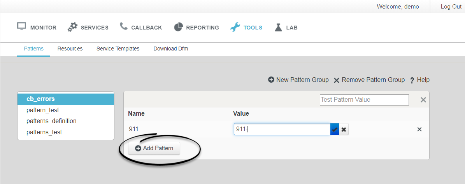Switch to the Resources tab
The height and width of the screenshot is (184, 465).
(x=70, y=49)
